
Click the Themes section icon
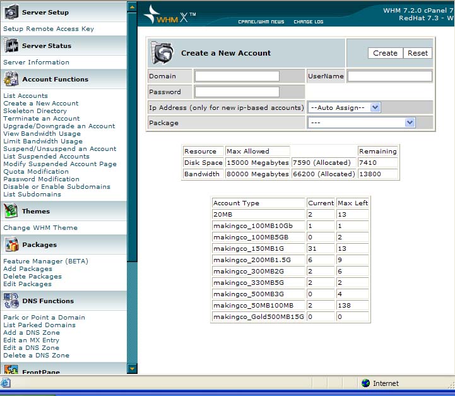point(11,211)
